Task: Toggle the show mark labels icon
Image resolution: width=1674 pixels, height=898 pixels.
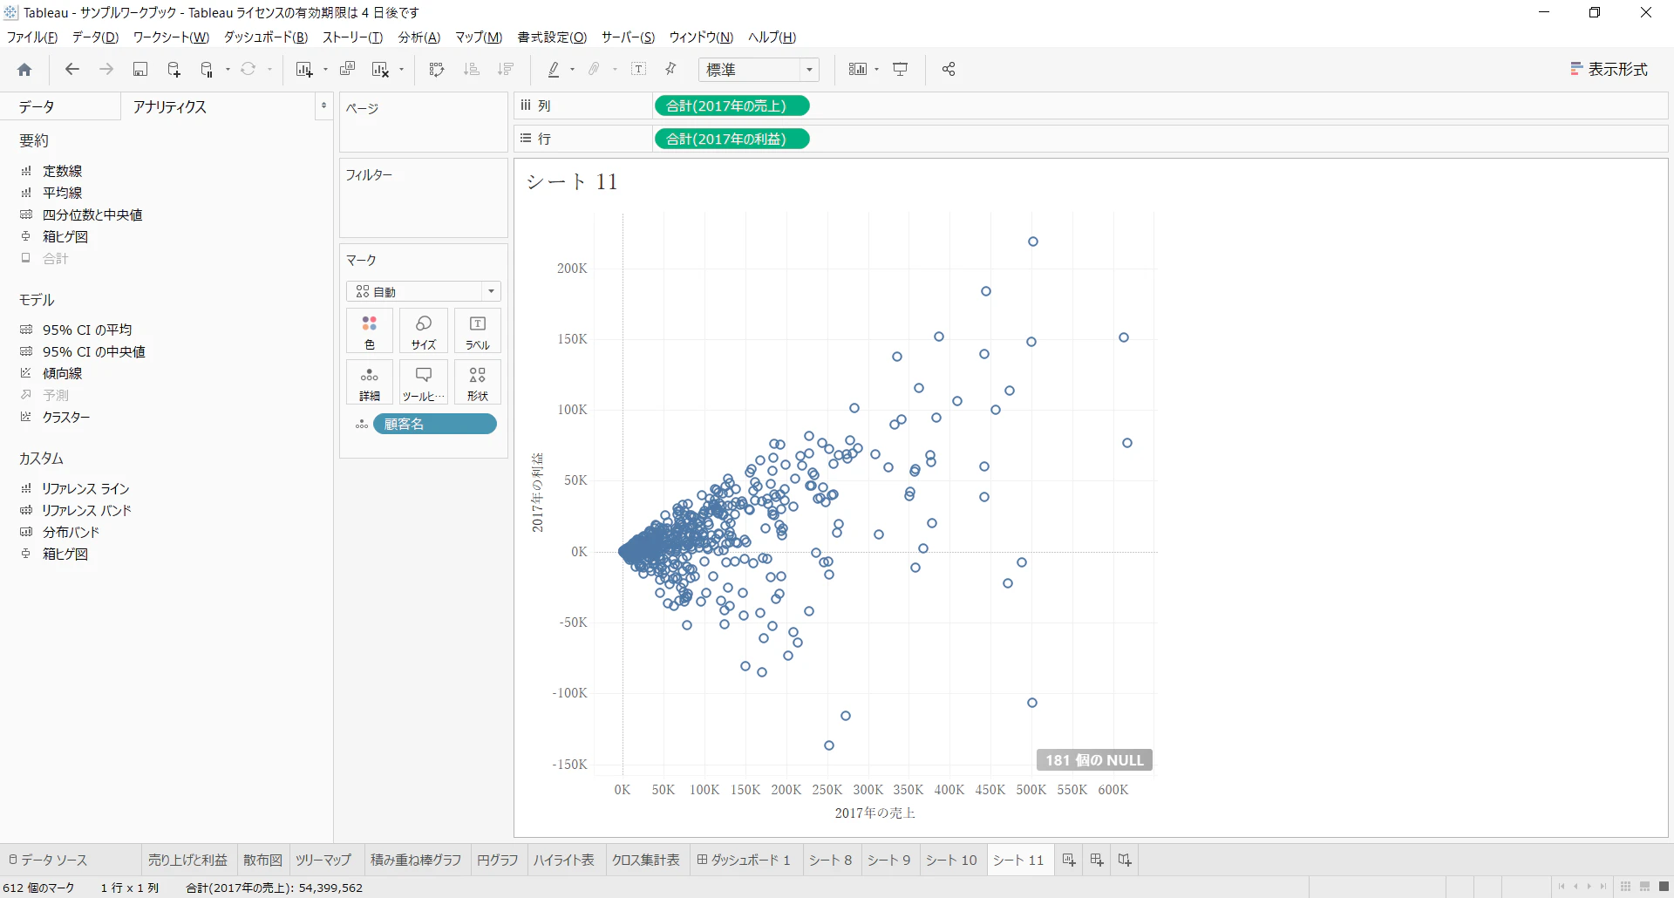Action: point(639,70)
